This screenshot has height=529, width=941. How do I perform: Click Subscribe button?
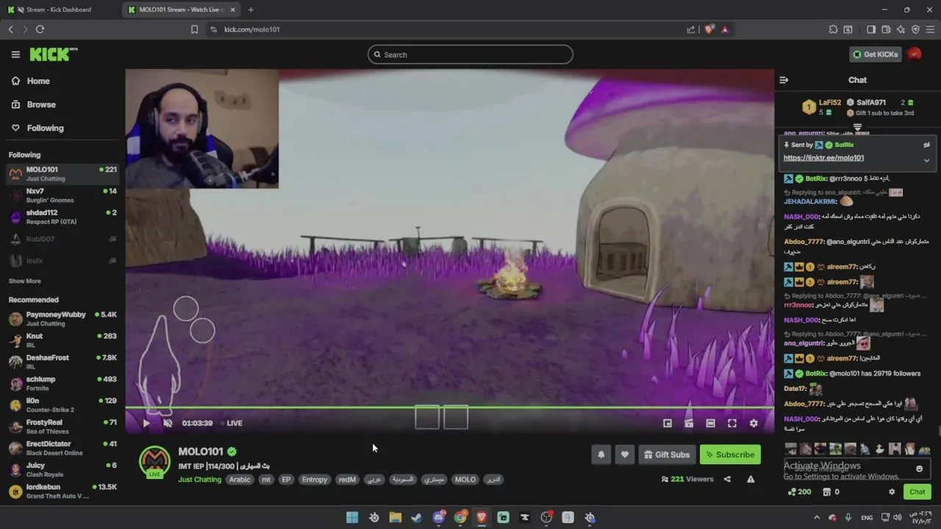(x=730, y=455)
